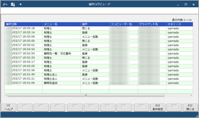Select the row timed 18:02:20
This screenshot has height=118, width=199.
[x=99, y=58]
